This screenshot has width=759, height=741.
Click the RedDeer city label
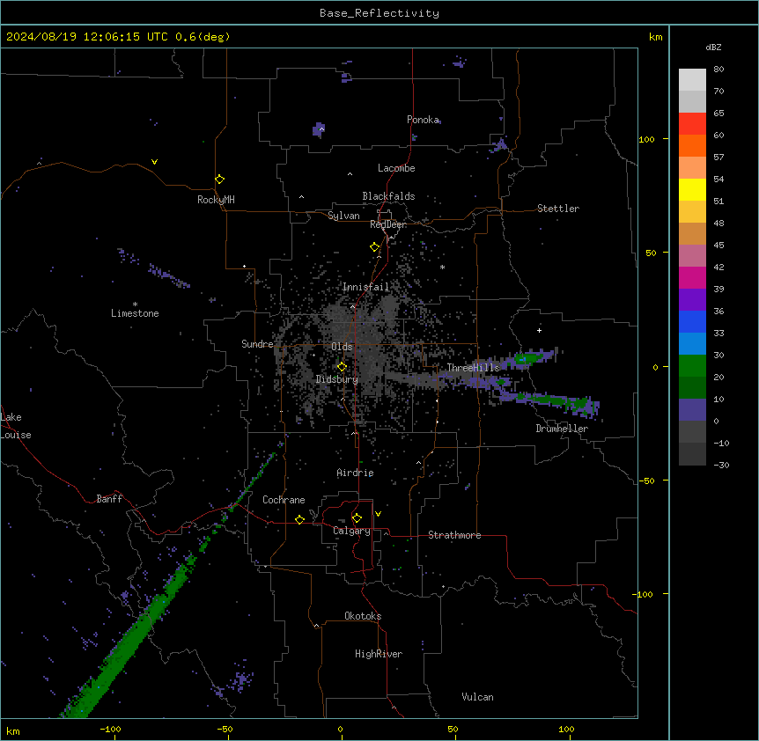(x=388, y=224)
